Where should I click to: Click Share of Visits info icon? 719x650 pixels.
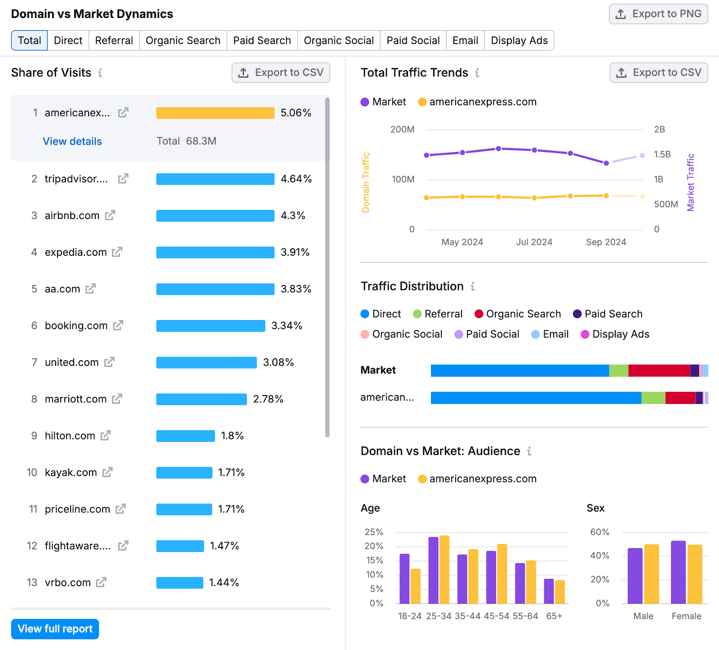point(100,73)
